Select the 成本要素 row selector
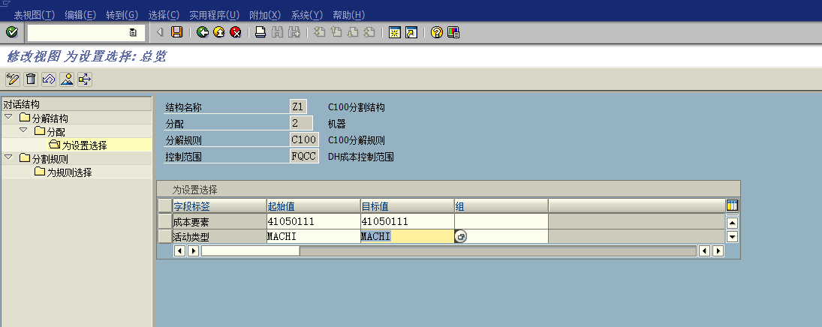The height and width of the screenshot is (327, 822). click(165, 222)
